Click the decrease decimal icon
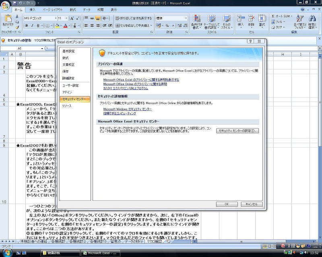 tap(185, 26)
